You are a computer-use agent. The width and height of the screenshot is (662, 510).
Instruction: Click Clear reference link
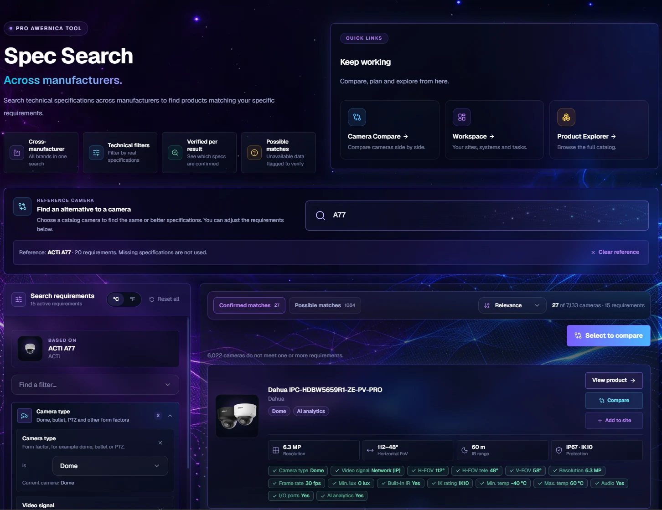[x=615, y=252]
